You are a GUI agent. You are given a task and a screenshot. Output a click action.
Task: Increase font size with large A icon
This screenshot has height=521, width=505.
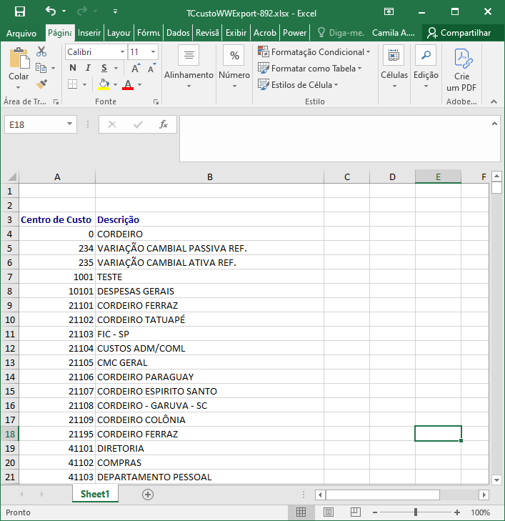(x=135, y=68)
